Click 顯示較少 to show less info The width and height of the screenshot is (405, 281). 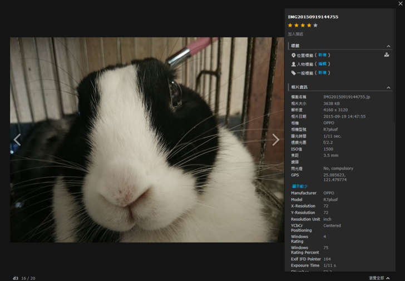pyautogui.click(x=299, y=186)
